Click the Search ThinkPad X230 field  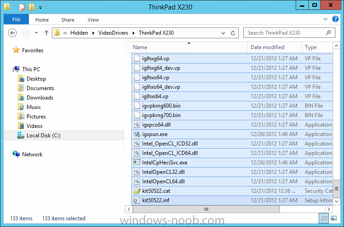pyautogui.click(x=289, y=33)
